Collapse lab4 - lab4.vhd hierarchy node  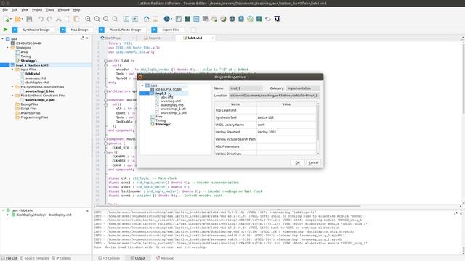click(3, 210)
